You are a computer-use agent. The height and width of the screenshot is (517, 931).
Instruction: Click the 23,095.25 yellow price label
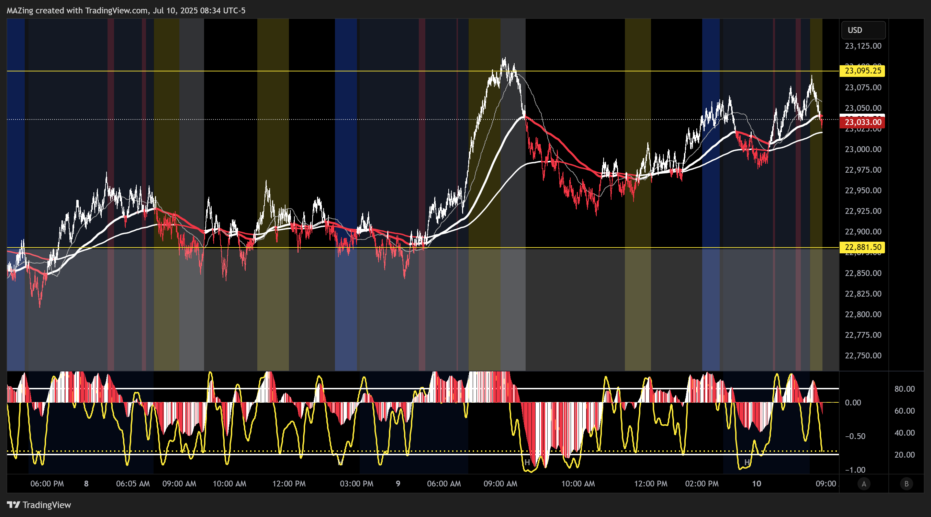[862, 71]
